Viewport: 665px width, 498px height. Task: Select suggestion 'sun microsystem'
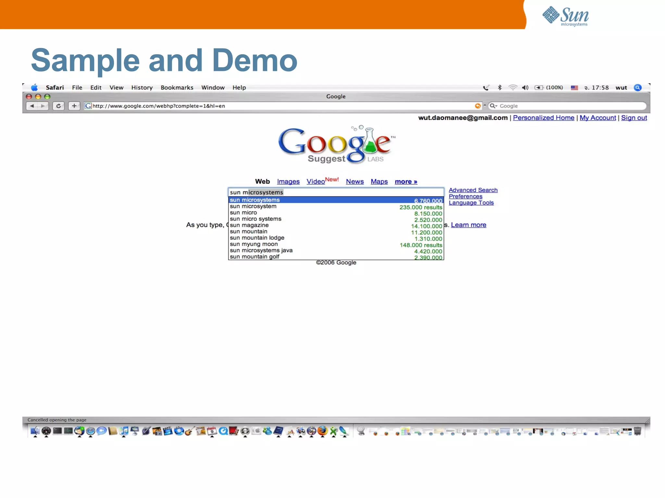click(x=336, y=206)
